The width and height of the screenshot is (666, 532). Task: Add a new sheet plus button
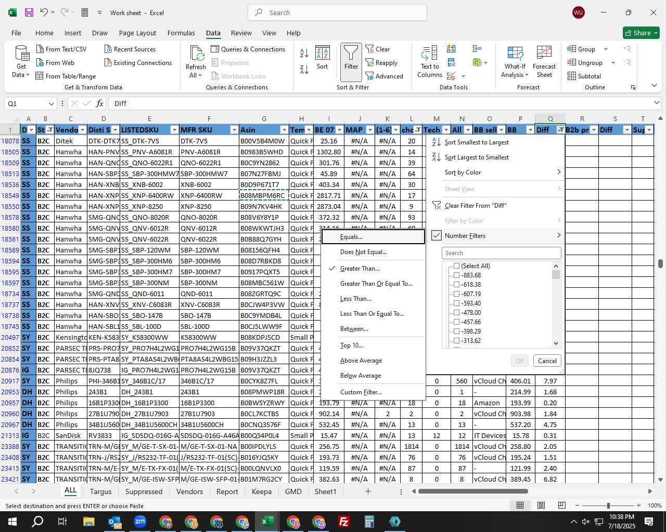pyautogui.click(x=368, y=491)
